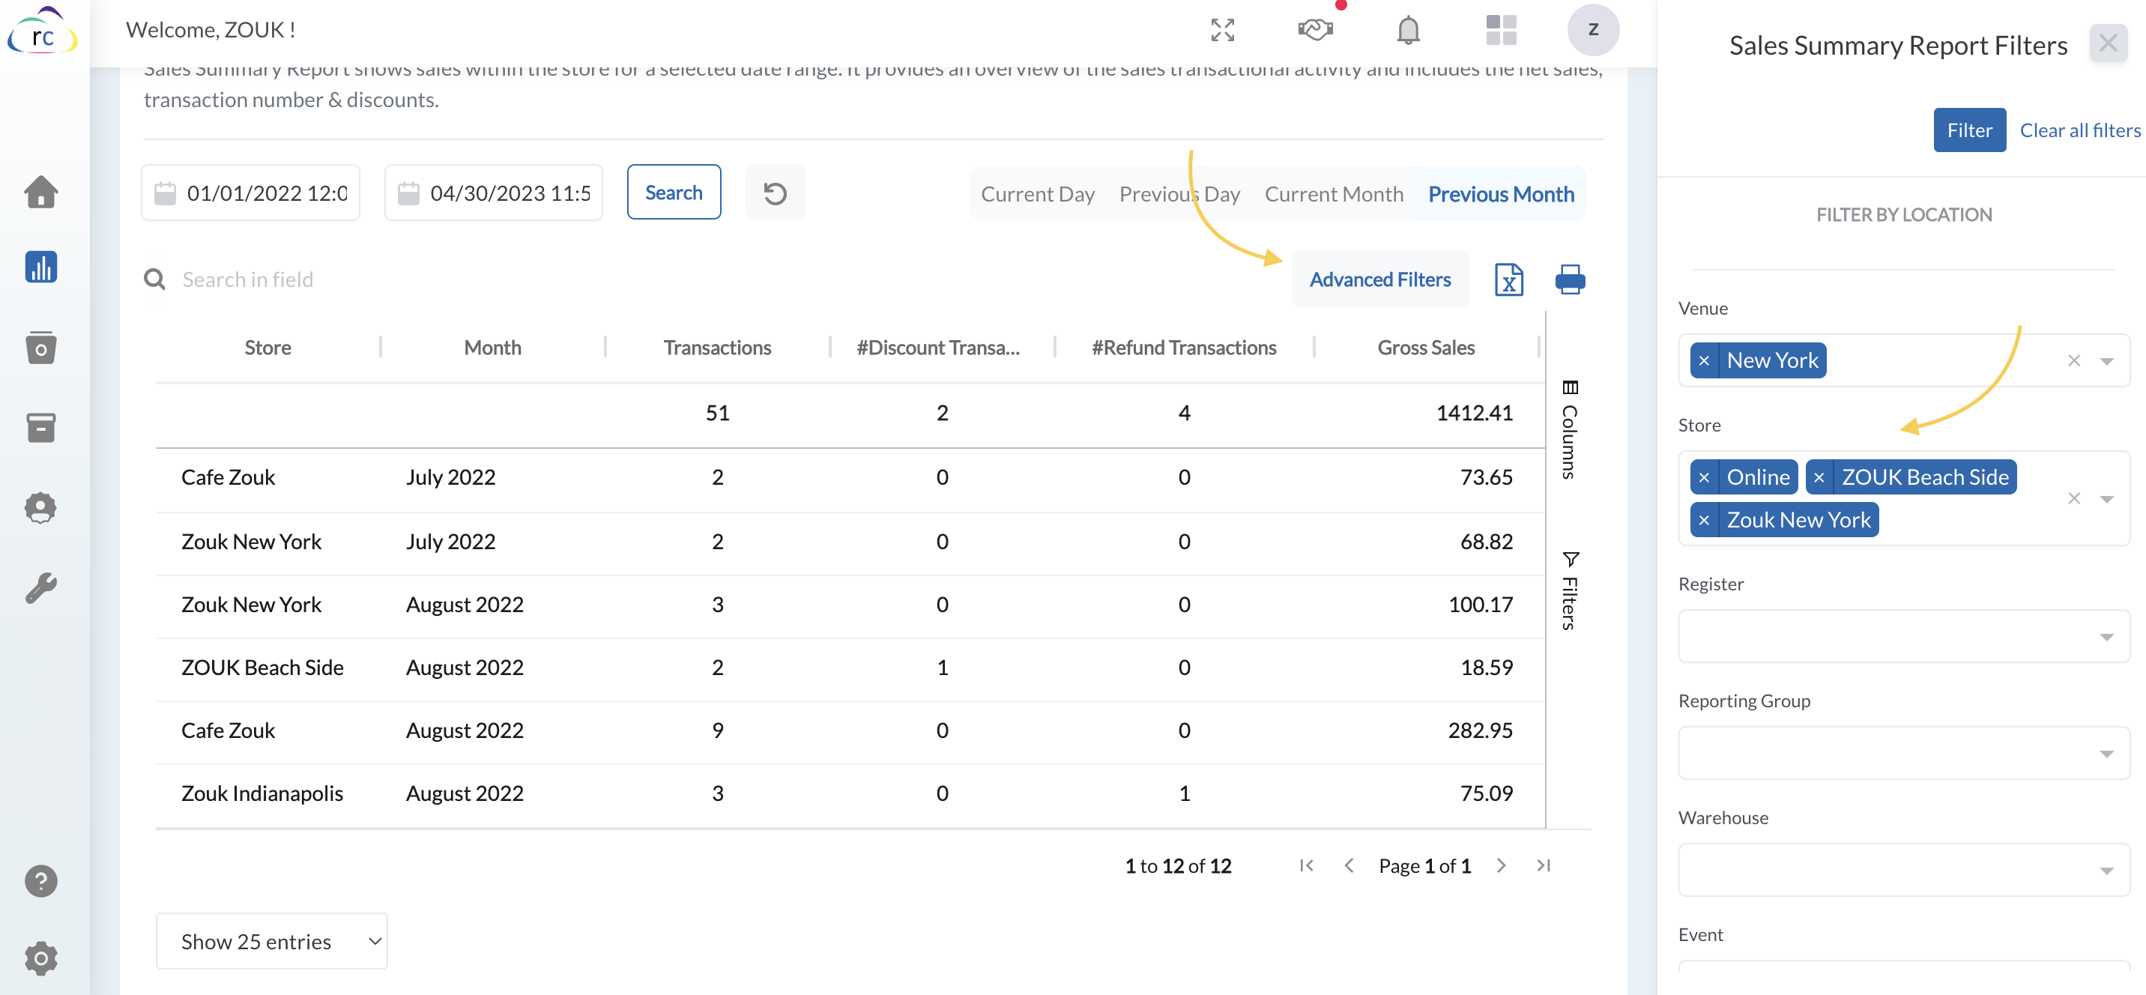Open the notifications bell

(x=1408, y=30)
